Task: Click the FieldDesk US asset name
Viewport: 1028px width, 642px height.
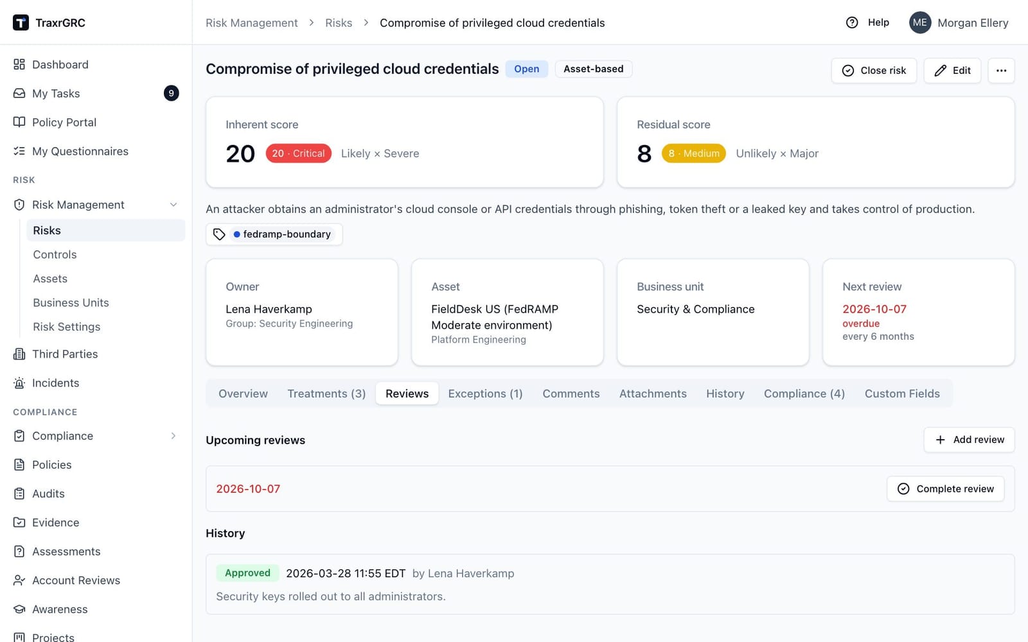Action: (x=495, y=317)
